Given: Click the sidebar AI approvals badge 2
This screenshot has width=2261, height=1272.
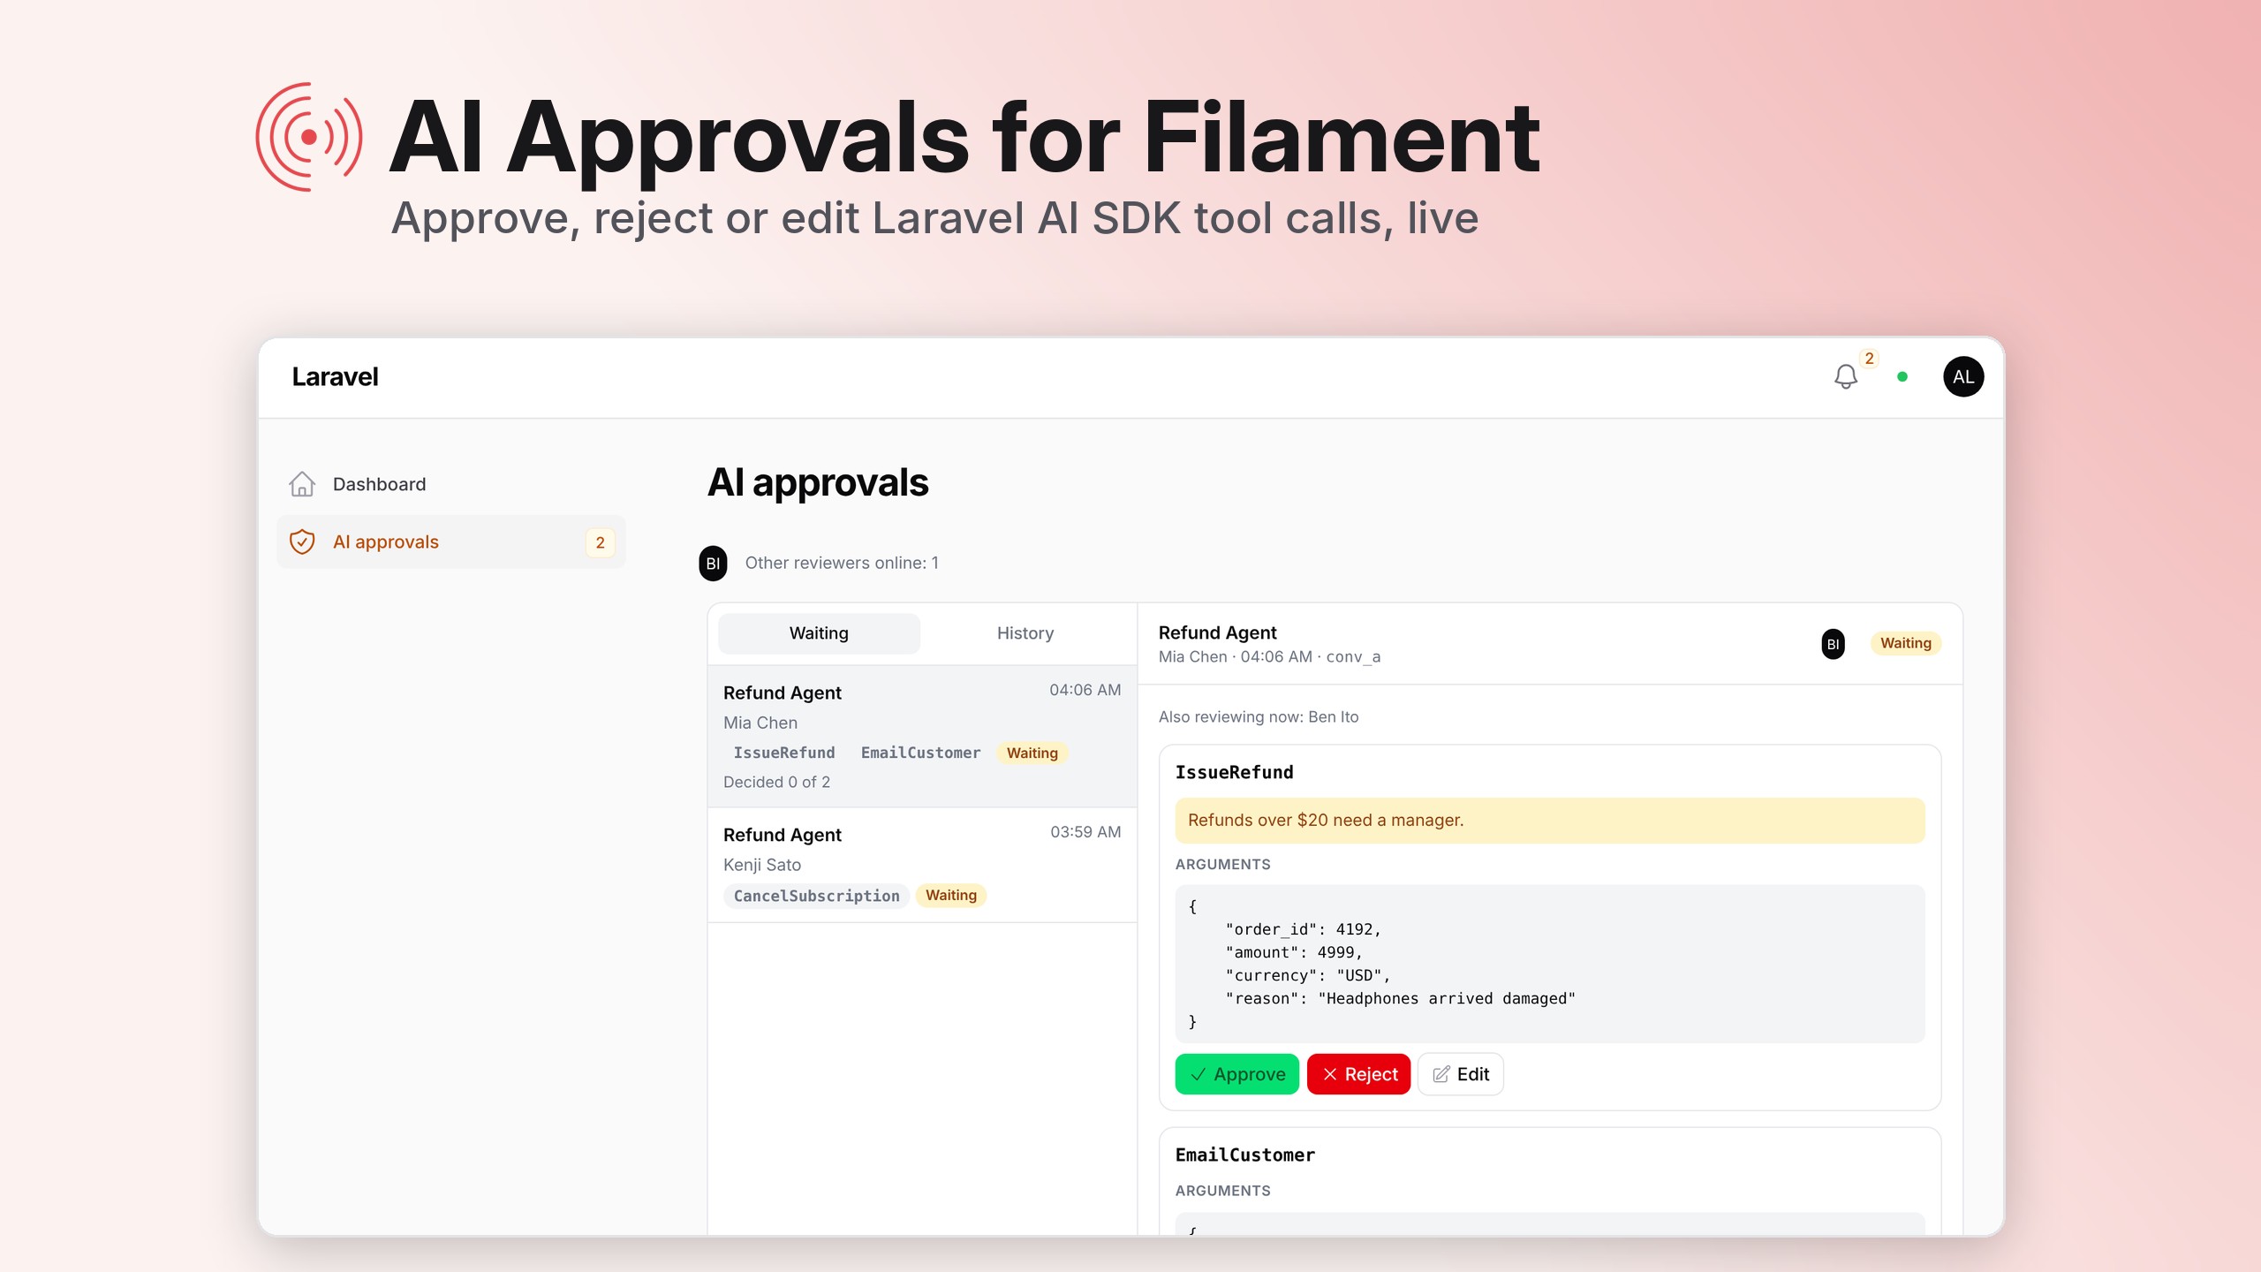Looking at the screenshot, I should coord(600,542).
